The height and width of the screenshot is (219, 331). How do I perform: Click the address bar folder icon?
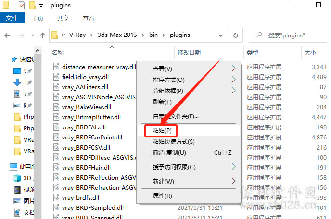[55, 35]
